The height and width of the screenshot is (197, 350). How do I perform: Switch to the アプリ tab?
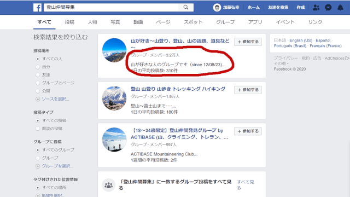click(255, 22)
